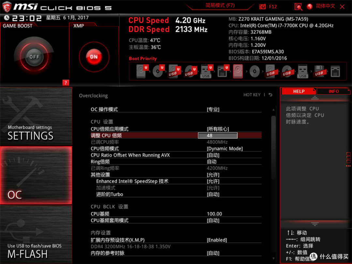Click the 简体中文 language selector

[x=325, y=6]
